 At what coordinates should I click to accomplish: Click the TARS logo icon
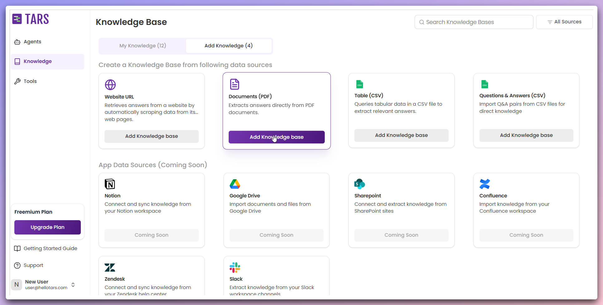pos(17,19)
